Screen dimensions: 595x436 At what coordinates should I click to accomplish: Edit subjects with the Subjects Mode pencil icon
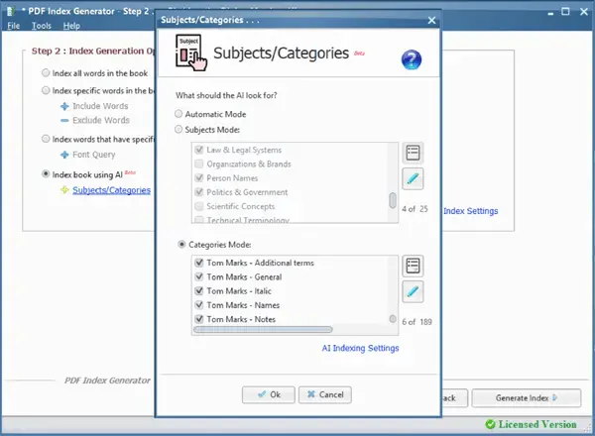coord(413,178)
